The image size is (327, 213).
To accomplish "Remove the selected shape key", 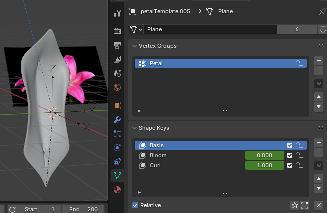I will 319,152.
